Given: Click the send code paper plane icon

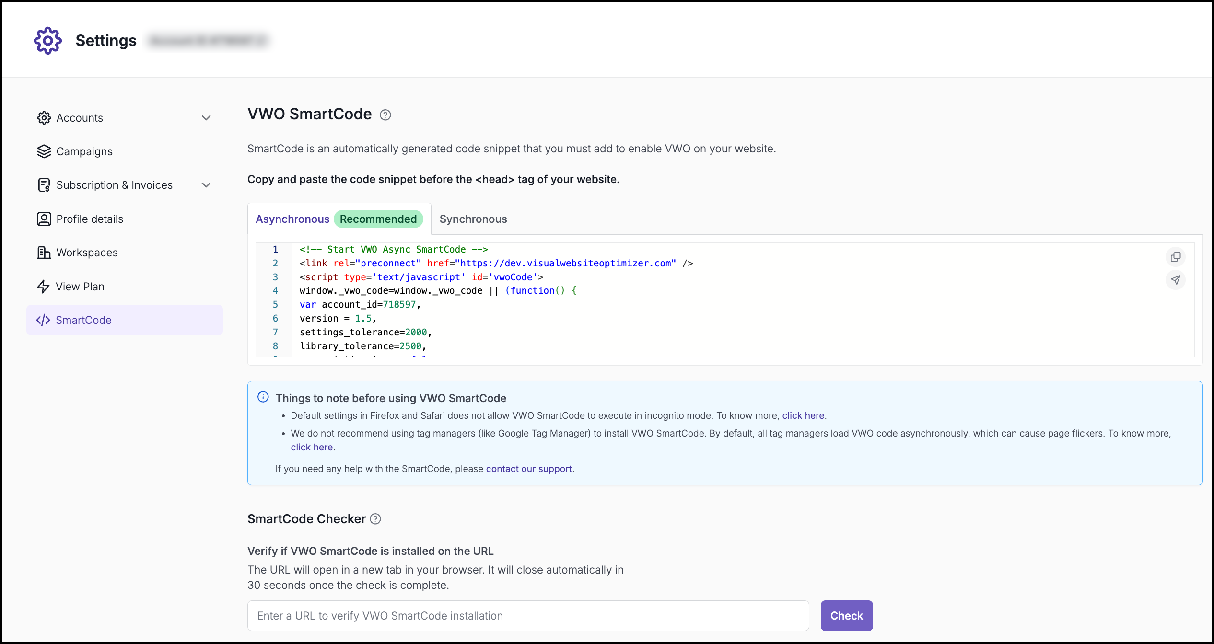Looking at the screenshot, I should click(1176, 280).
